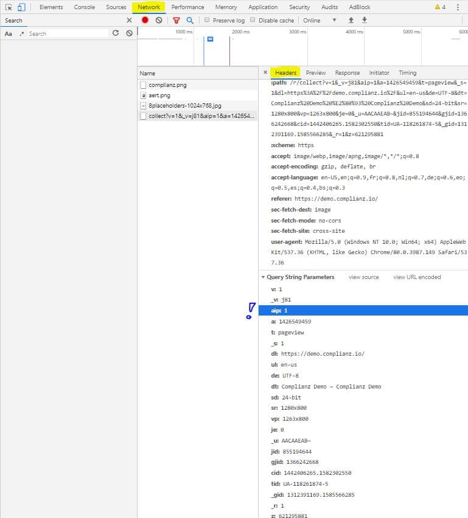Screen dimensions: 468x518
Task: Toggle the device toolbar icon
Action: [21, 7]
